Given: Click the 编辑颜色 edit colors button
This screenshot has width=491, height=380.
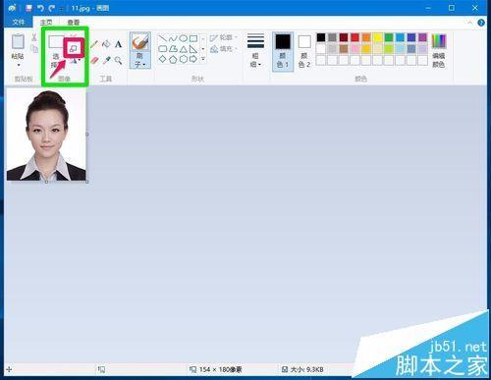Looking at the screenshot, I should 439,51.
